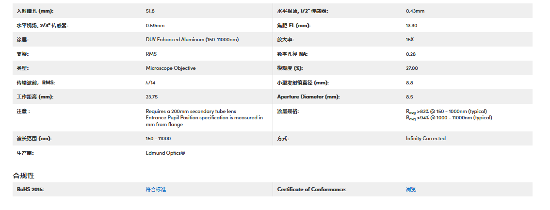Viewport: 550px width, 210px height.
Task: Click the 工作距离 (mm) label
Action: point(34,97)
